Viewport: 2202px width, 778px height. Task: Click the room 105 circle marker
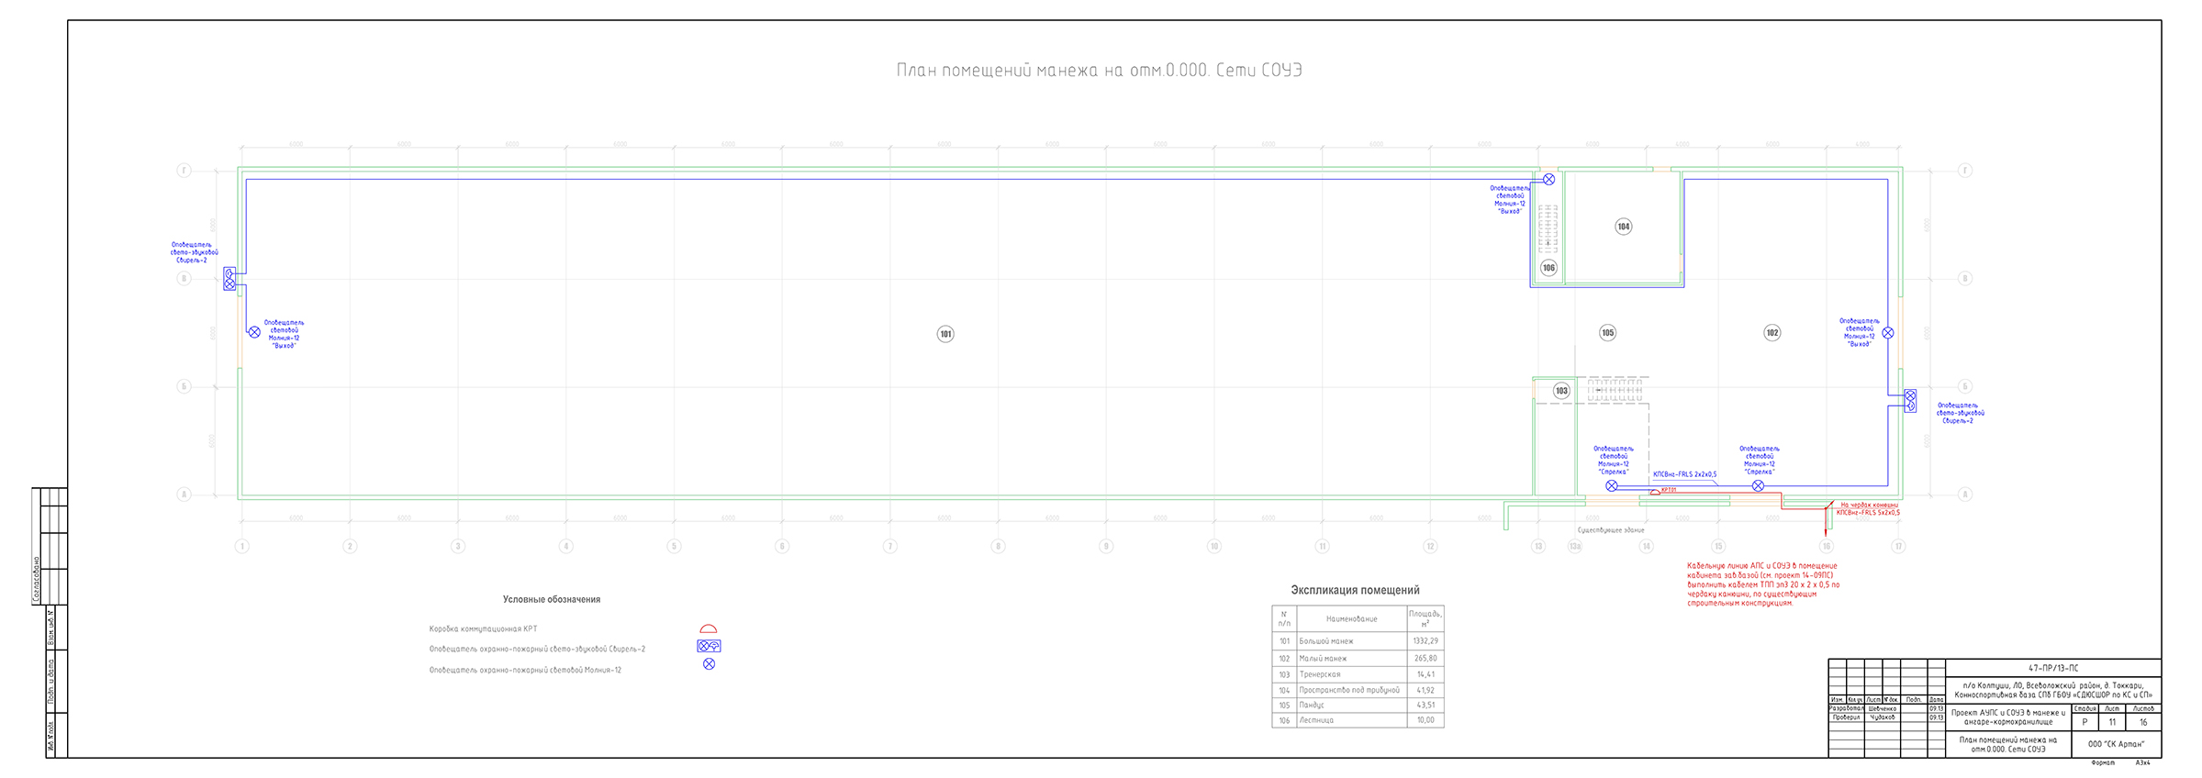pyautogui.click(x=1607, y=333)
